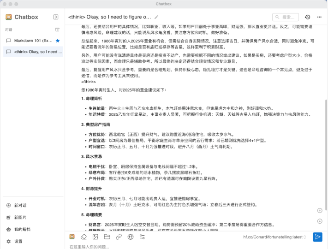
Task: Open 我的搭档 my copilots
Action: click(33, 229)
